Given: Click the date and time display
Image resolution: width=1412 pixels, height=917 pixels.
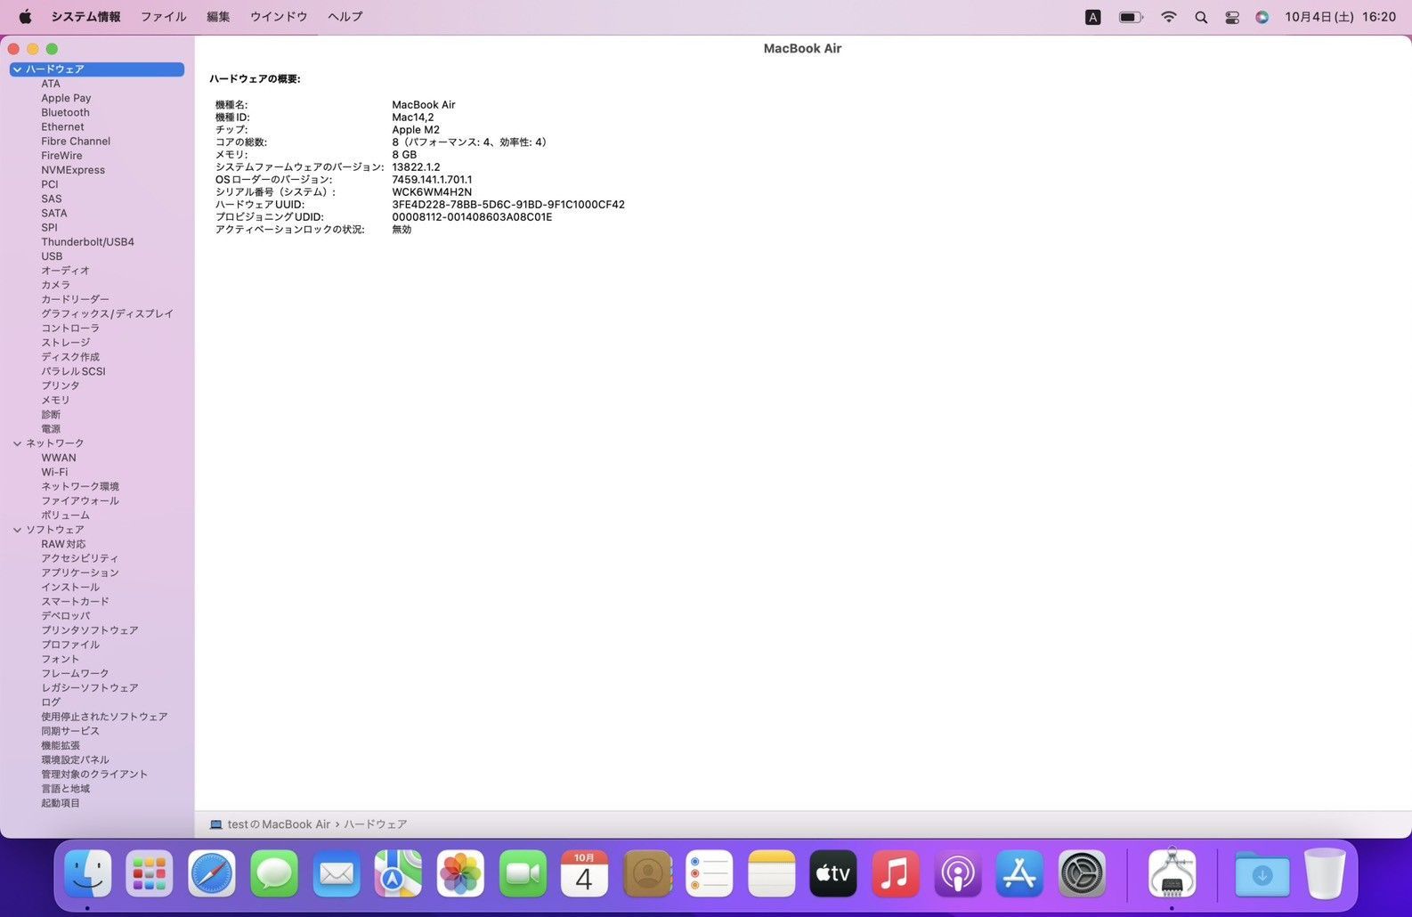Looking at the screenshot, I should point(1340,17).
